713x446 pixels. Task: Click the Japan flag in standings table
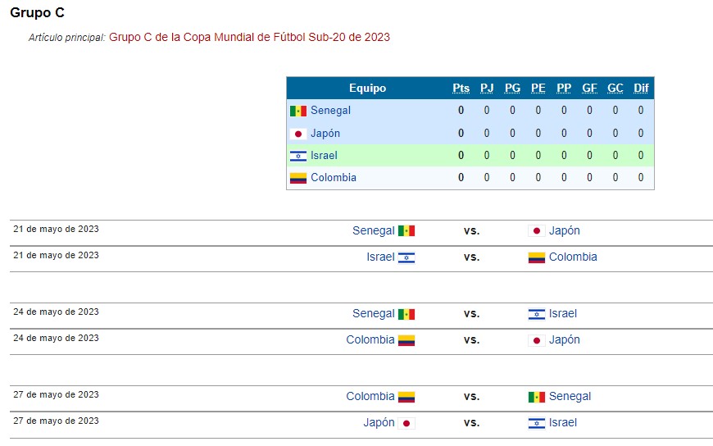[298, 134]
